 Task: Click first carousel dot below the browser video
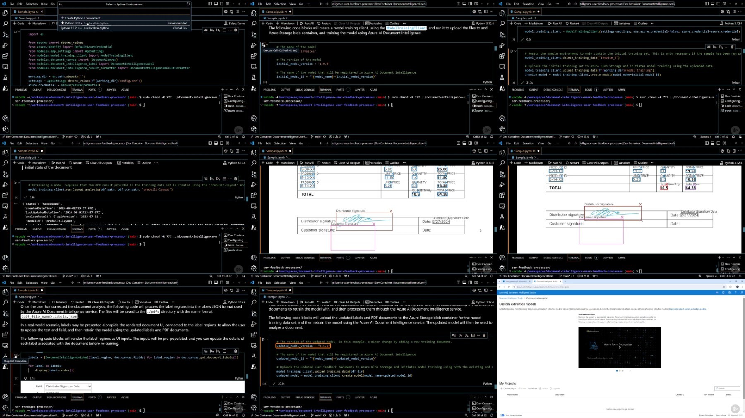[x=617, y=371]
